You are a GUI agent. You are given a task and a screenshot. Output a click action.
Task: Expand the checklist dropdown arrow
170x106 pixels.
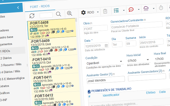pyautogui.click(x=124, y=10)
